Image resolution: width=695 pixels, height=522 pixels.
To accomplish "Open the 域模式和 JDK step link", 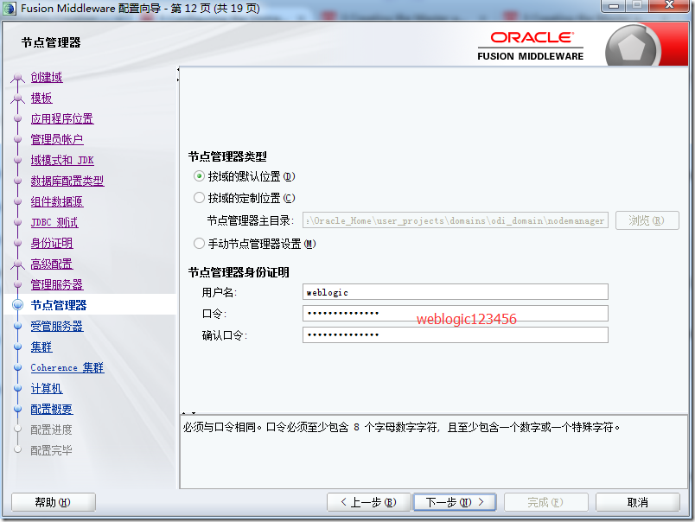I will (x=62, y=160).
